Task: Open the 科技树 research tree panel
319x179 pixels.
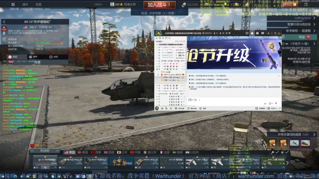Action: pos(45,151)
